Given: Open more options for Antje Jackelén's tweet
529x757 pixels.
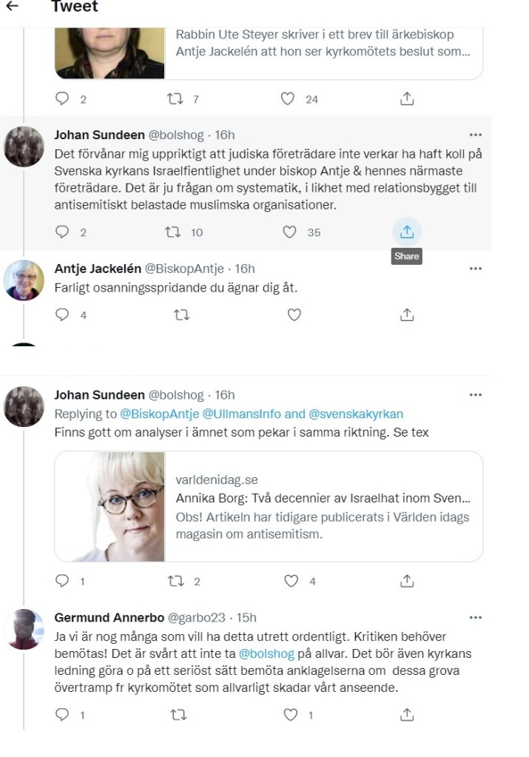Looking at the screenshot, I should 476,269.
